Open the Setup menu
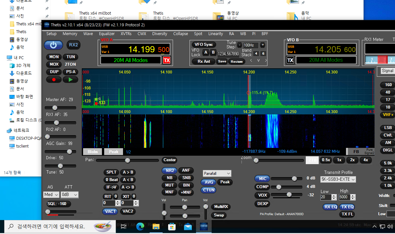 pyautogui.click(x=51, y=33)
